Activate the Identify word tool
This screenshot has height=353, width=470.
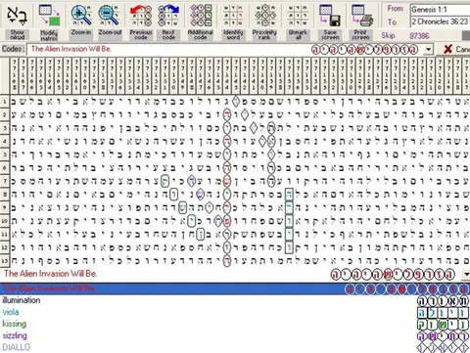click(x=233, y=16)
